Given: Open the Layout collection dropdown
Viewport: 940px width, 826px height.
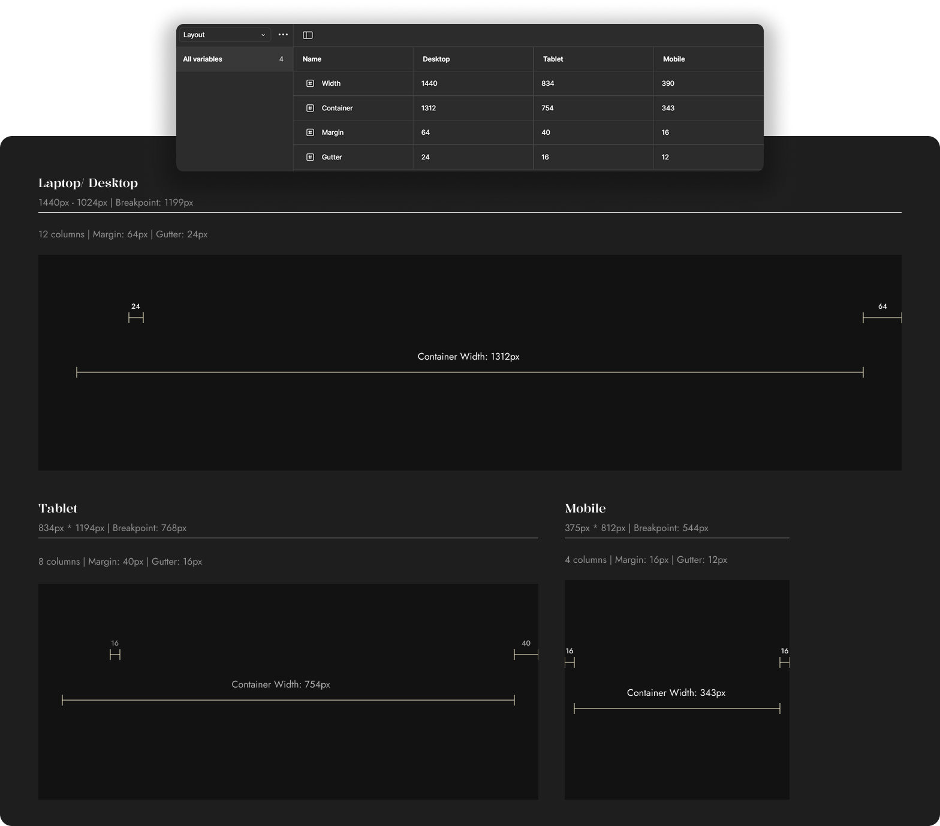Looking at the screenshot, I should (x=224, y=35).
